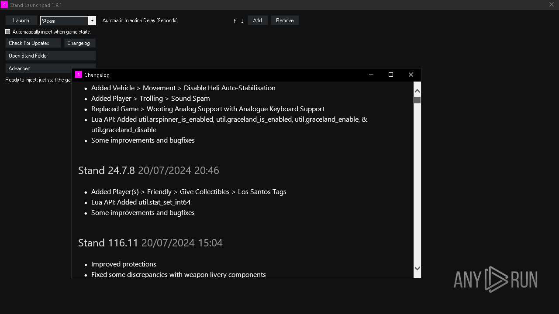This screenshot has width=559, height=314.
Task: Click the 'Analogue Keyboard Support' entry
Action: coord(208,109)
